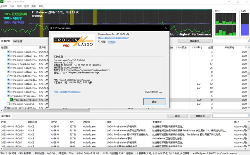Image resolution: width=250 pixels, height=155 pixels.
Task: Open the 帮助 menu
Action: click(x=41, y=6)
